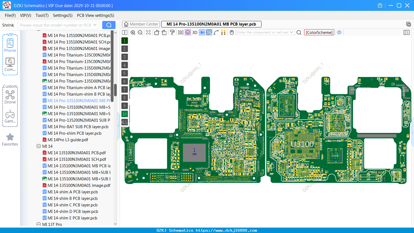Toggle the red highlighted toolbar icon

[x=188, y=32]
